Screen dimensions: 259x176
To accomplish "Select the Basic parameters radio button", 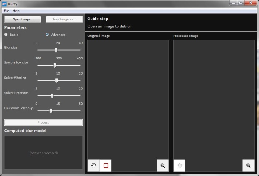I will (x=6, y=35).
